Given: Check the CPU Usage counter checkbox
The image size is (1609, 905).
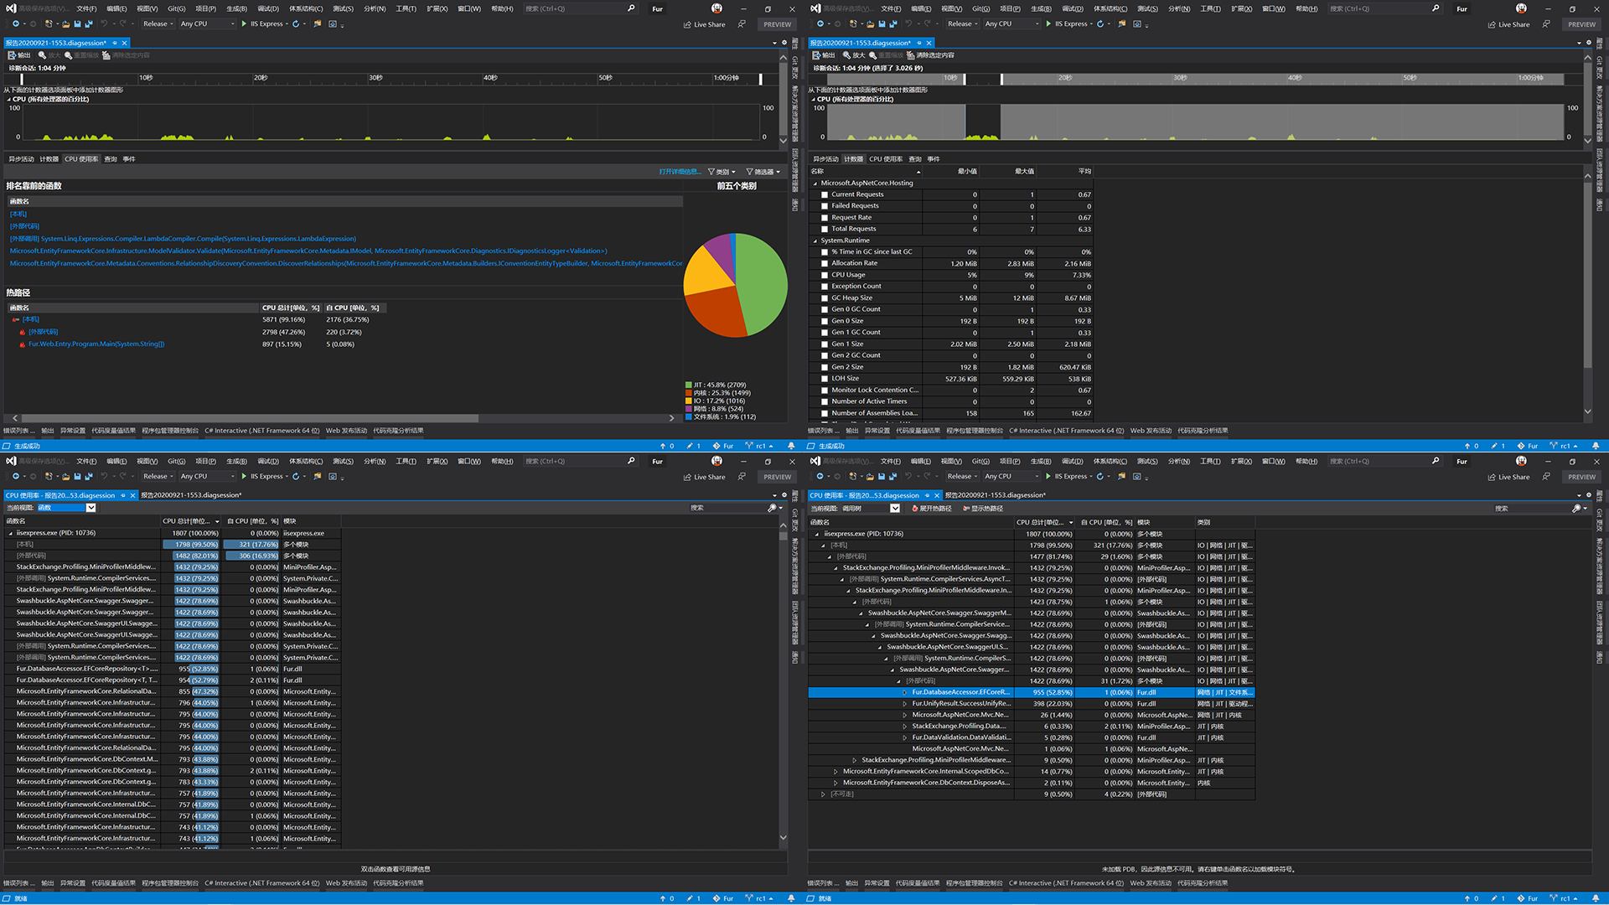Looking at the screenshot, I should click(x=825, y=275).
